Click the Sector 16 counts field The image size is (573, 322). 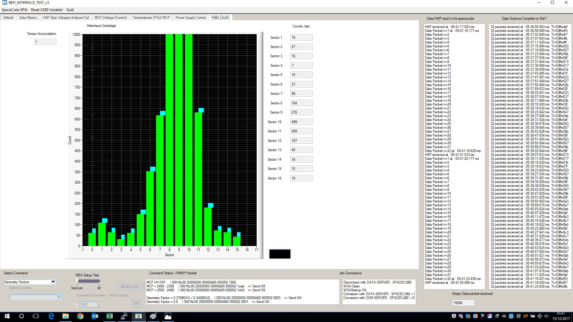coord(301,178)
